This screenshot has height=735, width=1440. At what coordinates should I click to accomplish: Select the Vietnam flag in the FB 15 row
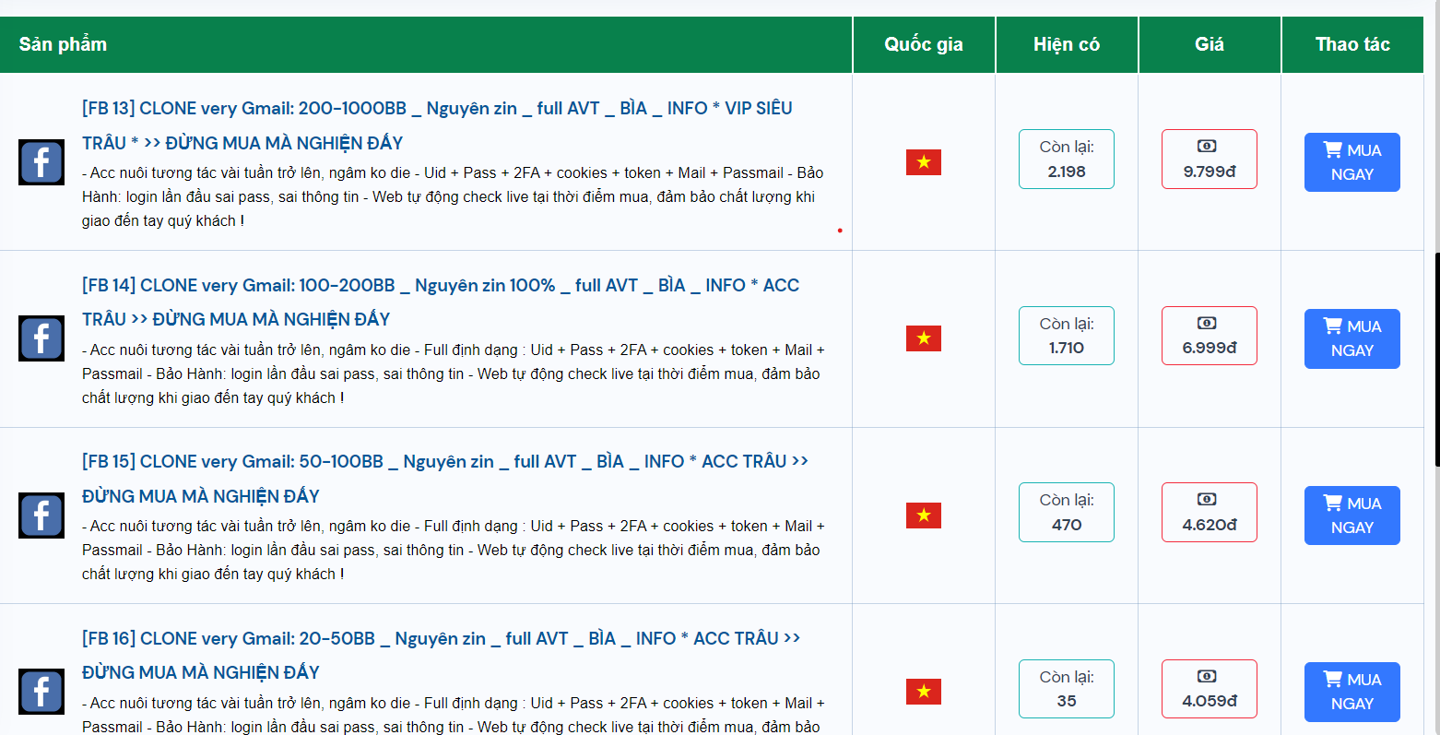pyautogui.click(x=924, y=516)
